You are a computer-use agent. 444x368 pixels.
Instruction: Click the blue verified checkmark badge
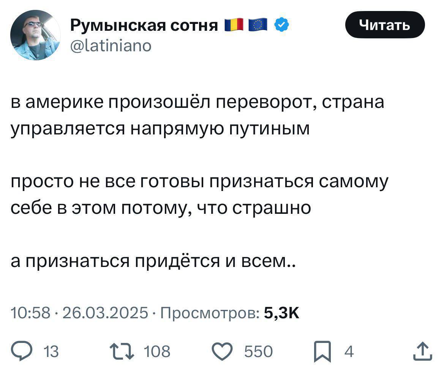click(281, 25)
